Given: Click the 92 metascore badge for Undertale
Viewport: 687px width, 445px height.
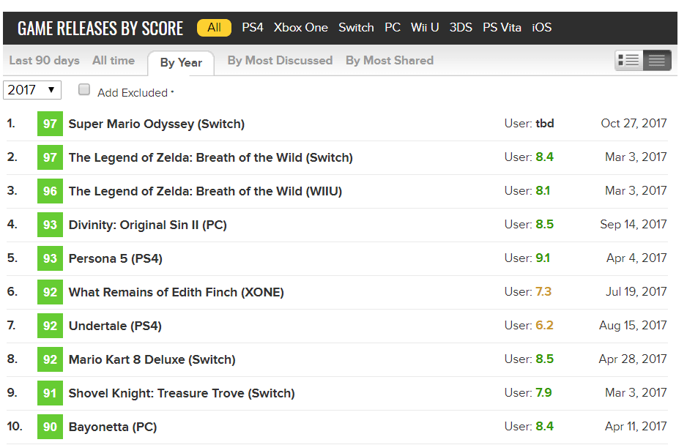Looking at the screenshot, I should (50, 326).
